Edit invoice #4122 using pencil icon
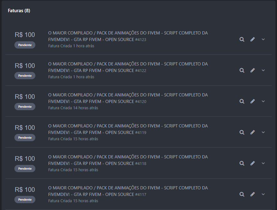277x210 pixels. click(x=253, y=70)
